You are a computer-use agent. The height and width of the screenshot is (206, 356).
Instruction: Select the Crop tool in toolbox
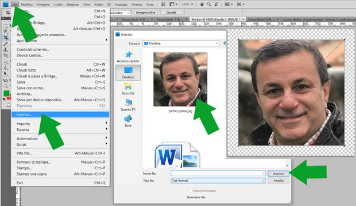(5, 37)
